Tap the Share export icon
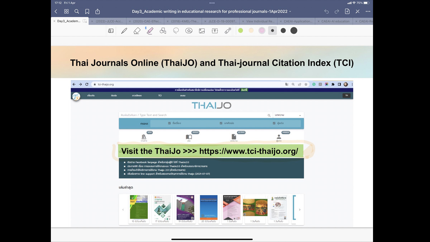430x242 pixels. tap(97, 11)
